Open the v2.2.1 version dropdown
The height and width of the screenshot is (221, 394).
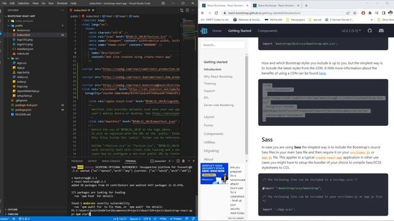[351, 31]
